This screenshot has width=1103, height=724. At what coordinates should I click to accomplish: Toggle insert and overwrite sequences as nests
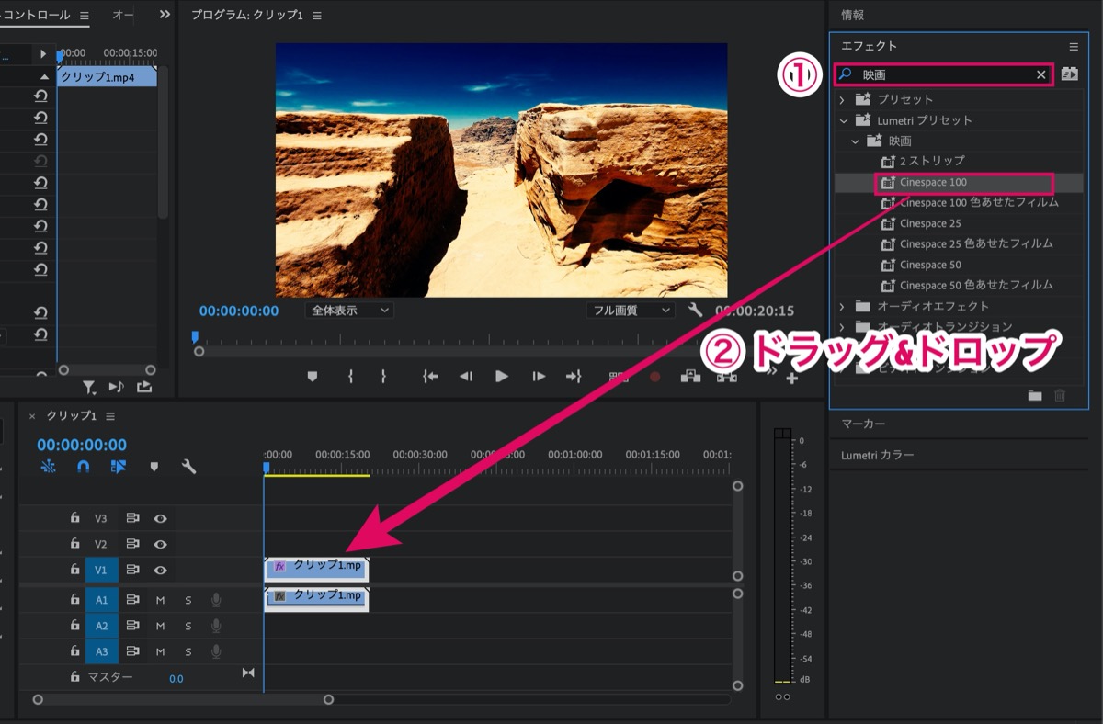[x=49, y=467]
